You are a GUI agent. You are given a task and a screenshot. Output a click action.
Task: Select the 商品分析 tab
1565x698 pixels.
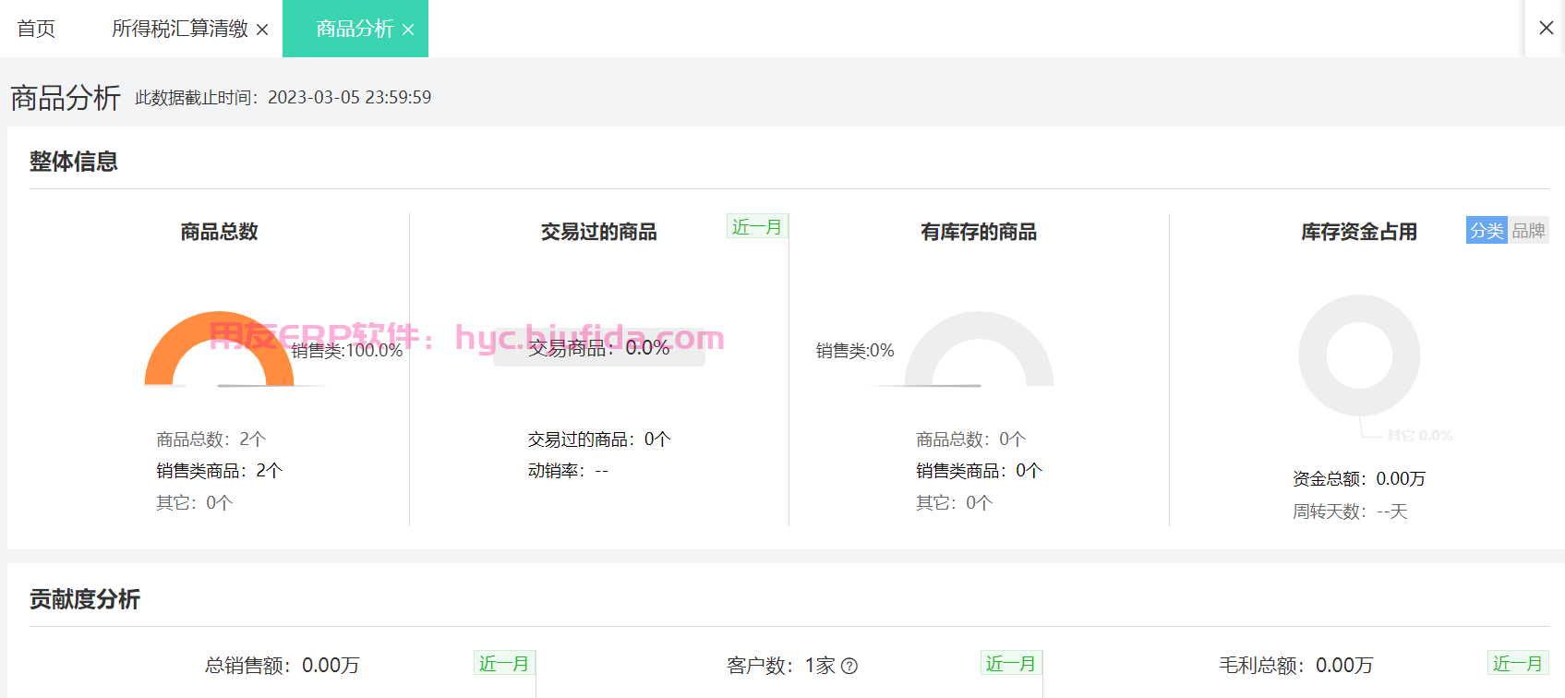(x=355, y=29)
